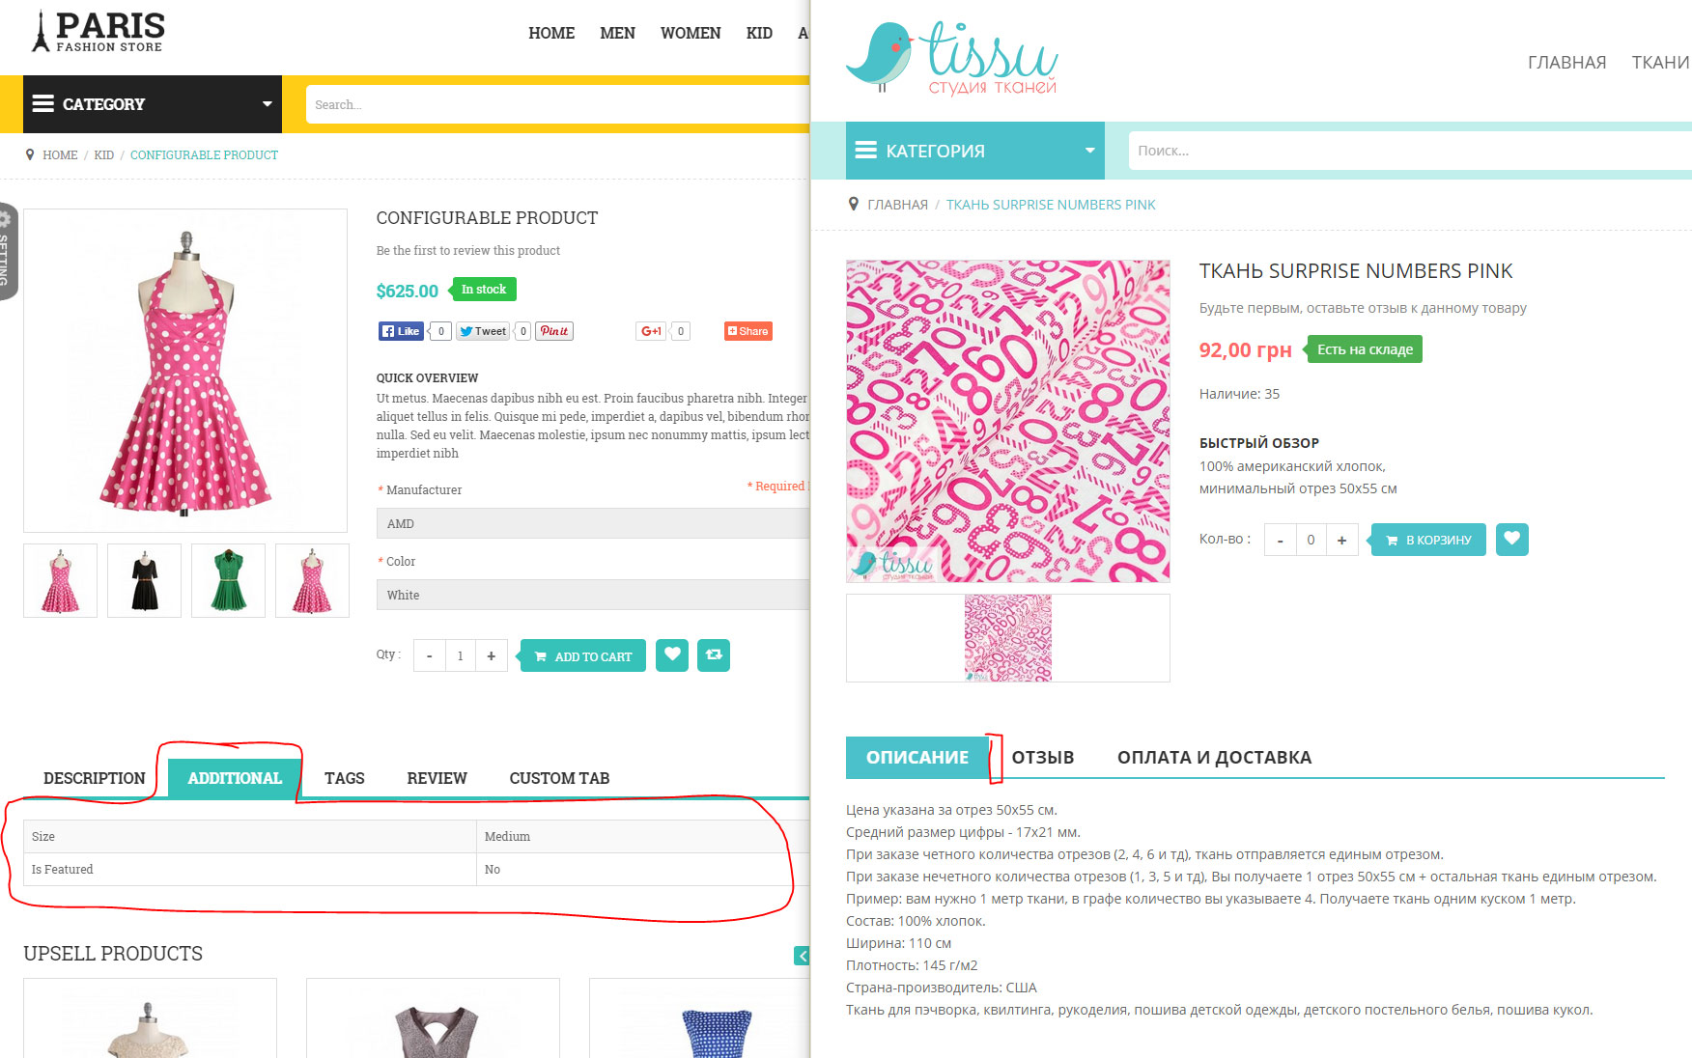Screen dimensions: 1692x1058
Task: Click the ADD TO CART button
Action: tap(583, 655)
